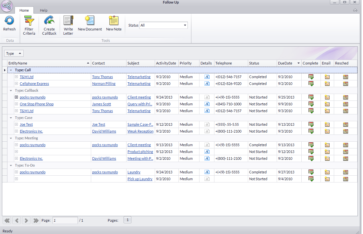Collapse the Type: Meeting group
Viewport: 363px width, 234px height.
point(11,138)
